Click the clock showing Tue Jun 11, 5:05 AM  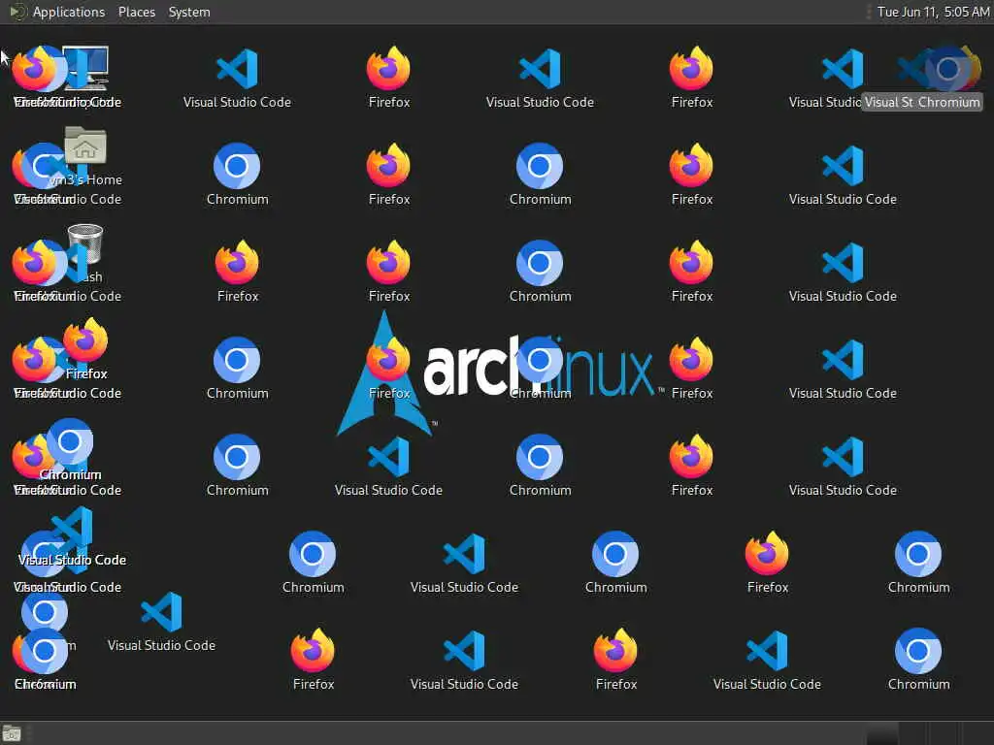(933, 12)
